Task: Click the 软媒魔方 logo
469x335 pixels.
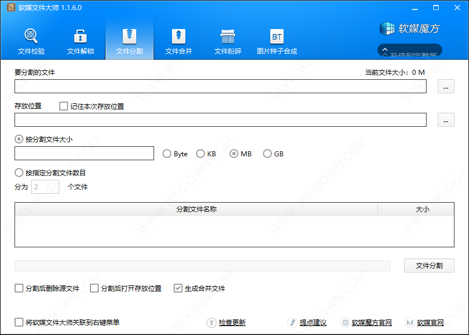Action: click(x=410, y=28)
